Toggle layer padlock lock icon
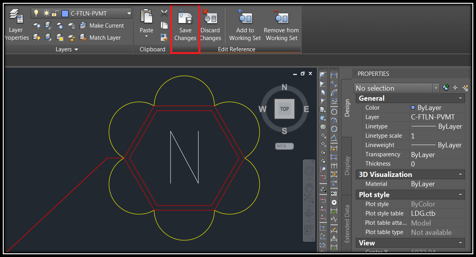Viewport: 476px width, 257px height. (55, 13)
